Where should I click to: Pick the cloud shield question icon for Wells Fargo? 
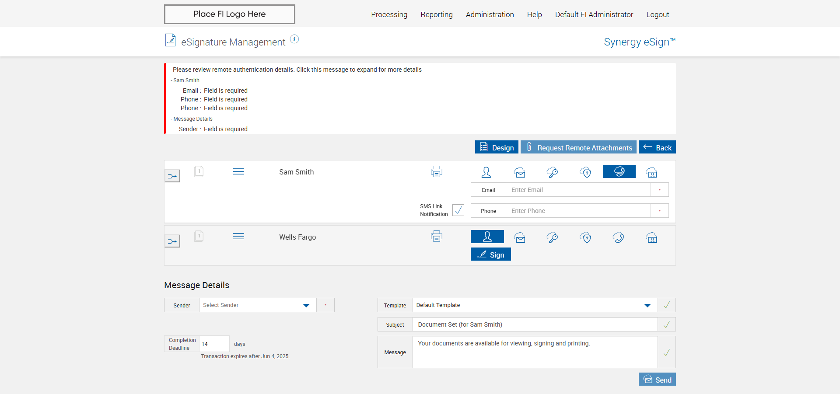click(585, 237)
